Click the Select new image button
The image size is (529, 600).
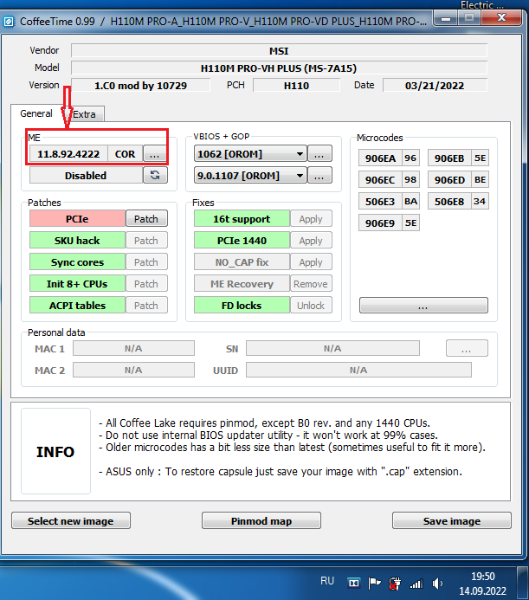pyautogui.click(x=71, y=521)
